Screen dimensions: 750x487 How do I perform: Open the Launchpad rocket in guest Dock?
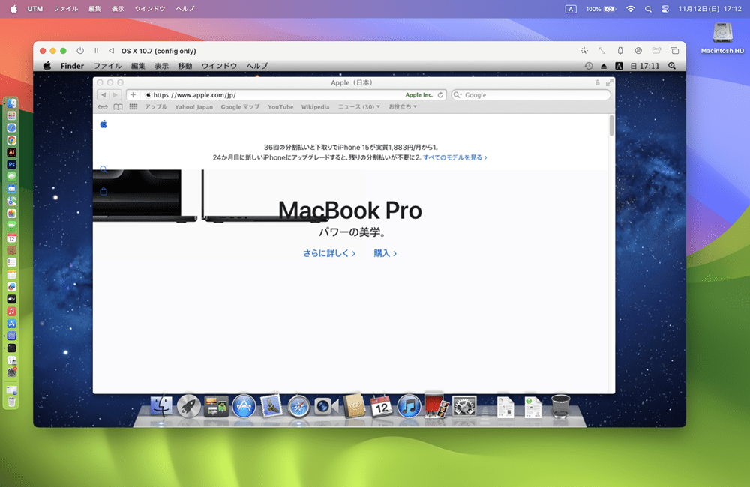coord(188,407)
